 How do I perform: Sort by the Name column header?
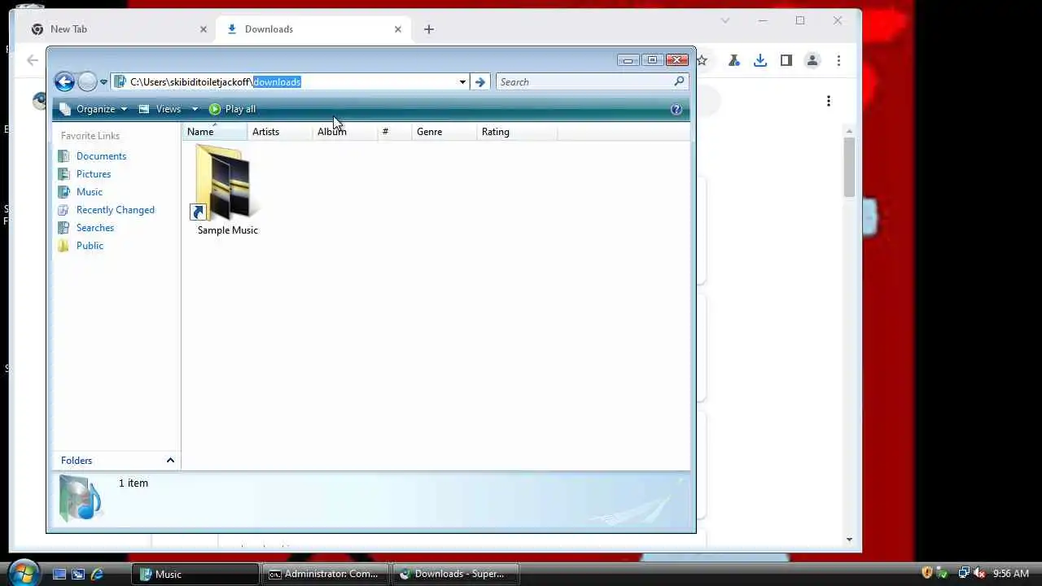[214, 132]
